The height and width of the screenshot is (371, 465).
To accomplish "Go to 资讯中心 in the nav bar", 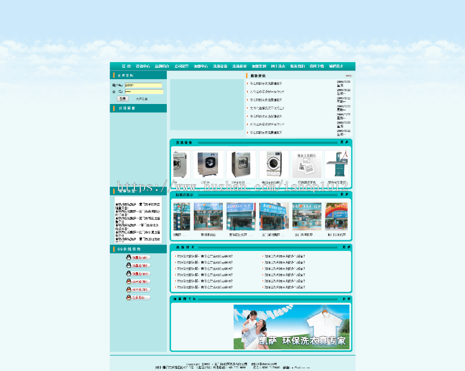I will tap(143, 66).
